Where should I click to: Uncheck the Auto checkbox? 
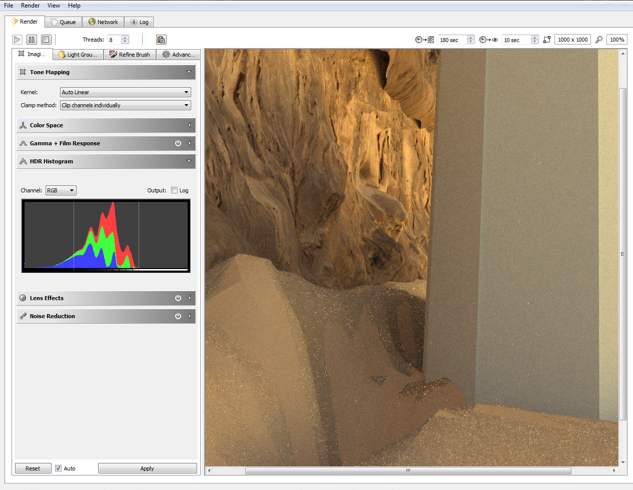[x=59, y=468]
